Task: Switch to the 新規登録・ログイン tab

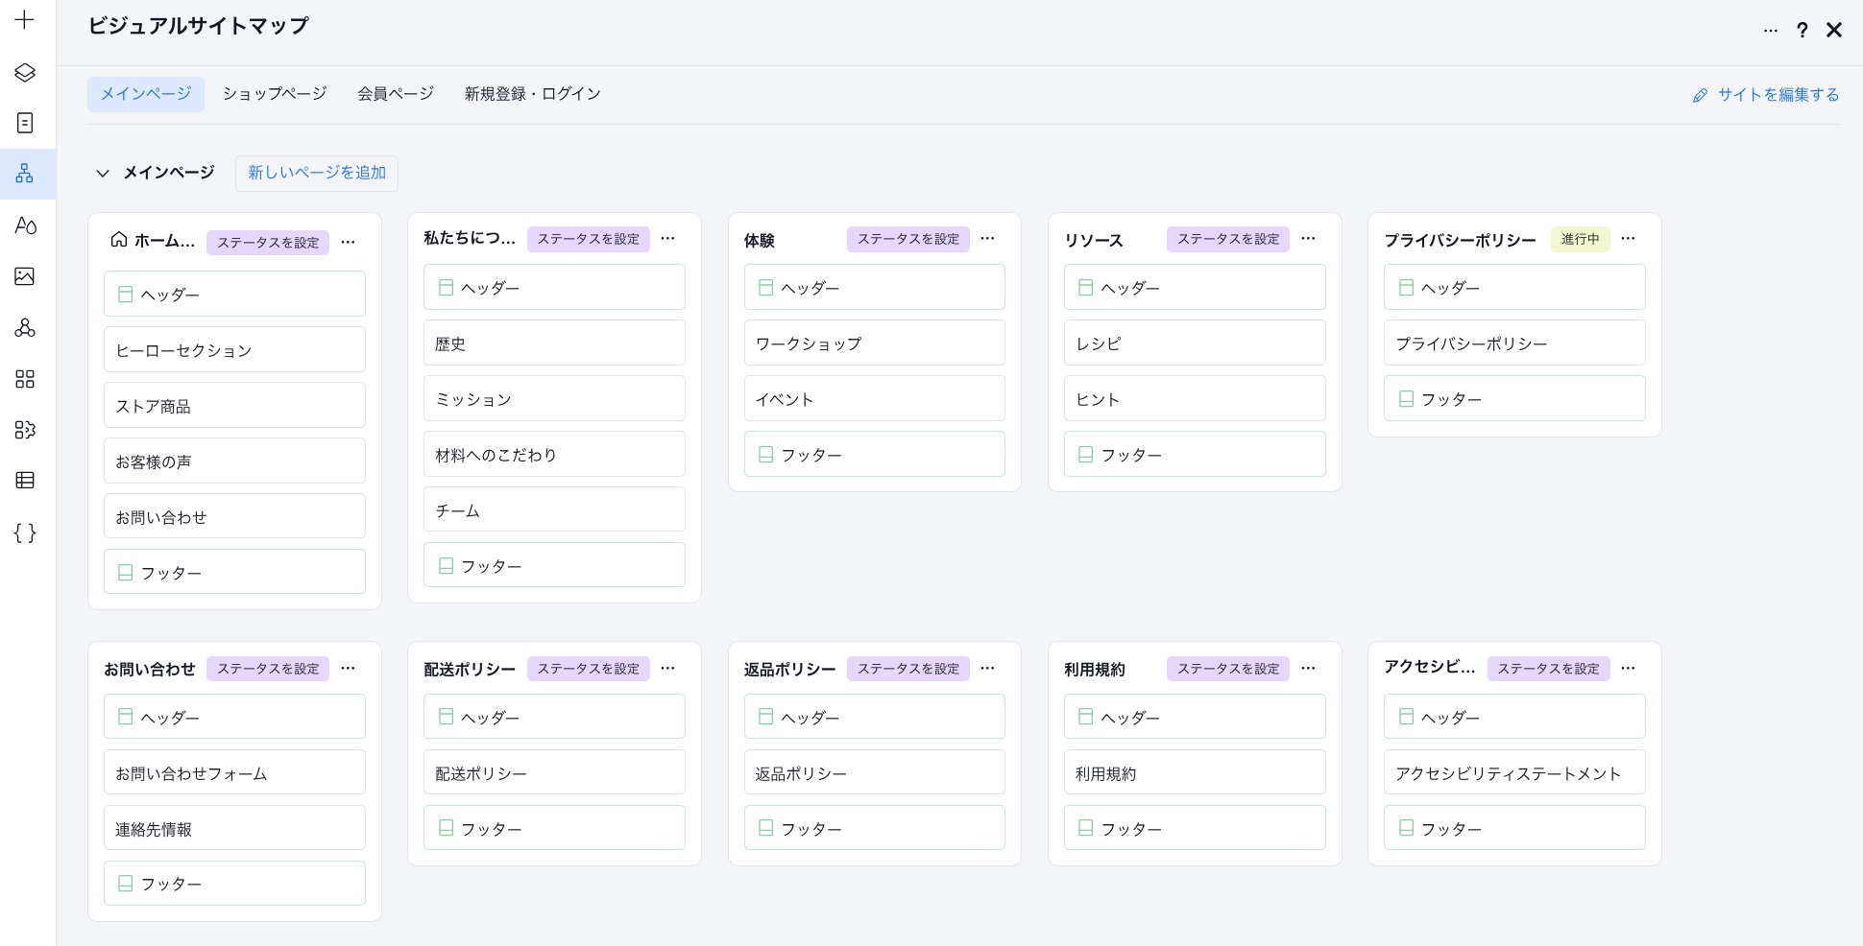Action: (533, 94)
